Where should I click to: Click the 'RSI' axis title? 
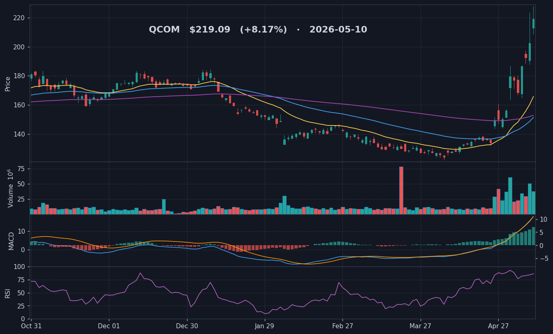[x=8, y=293]
